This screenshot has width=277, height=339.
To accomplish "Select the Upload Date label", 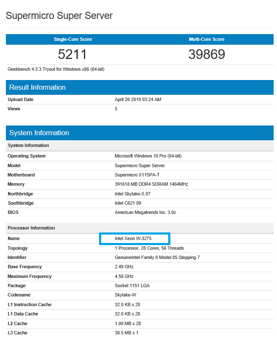I will pos(21,99).
